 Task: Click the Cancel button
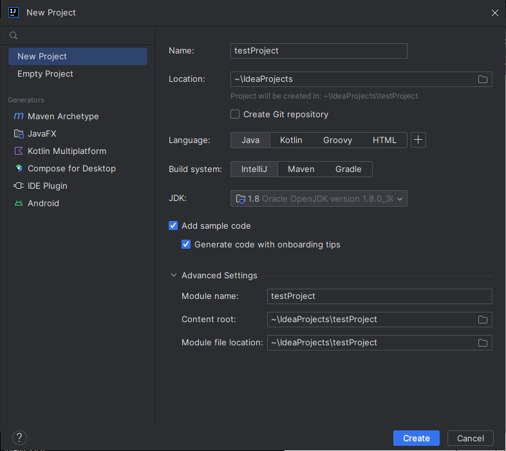[471, 438]
